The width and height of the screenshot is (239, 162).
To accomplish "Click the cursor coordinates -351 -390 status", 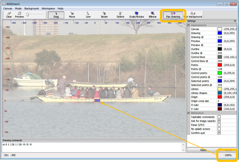I will click(x=9, y=155).
